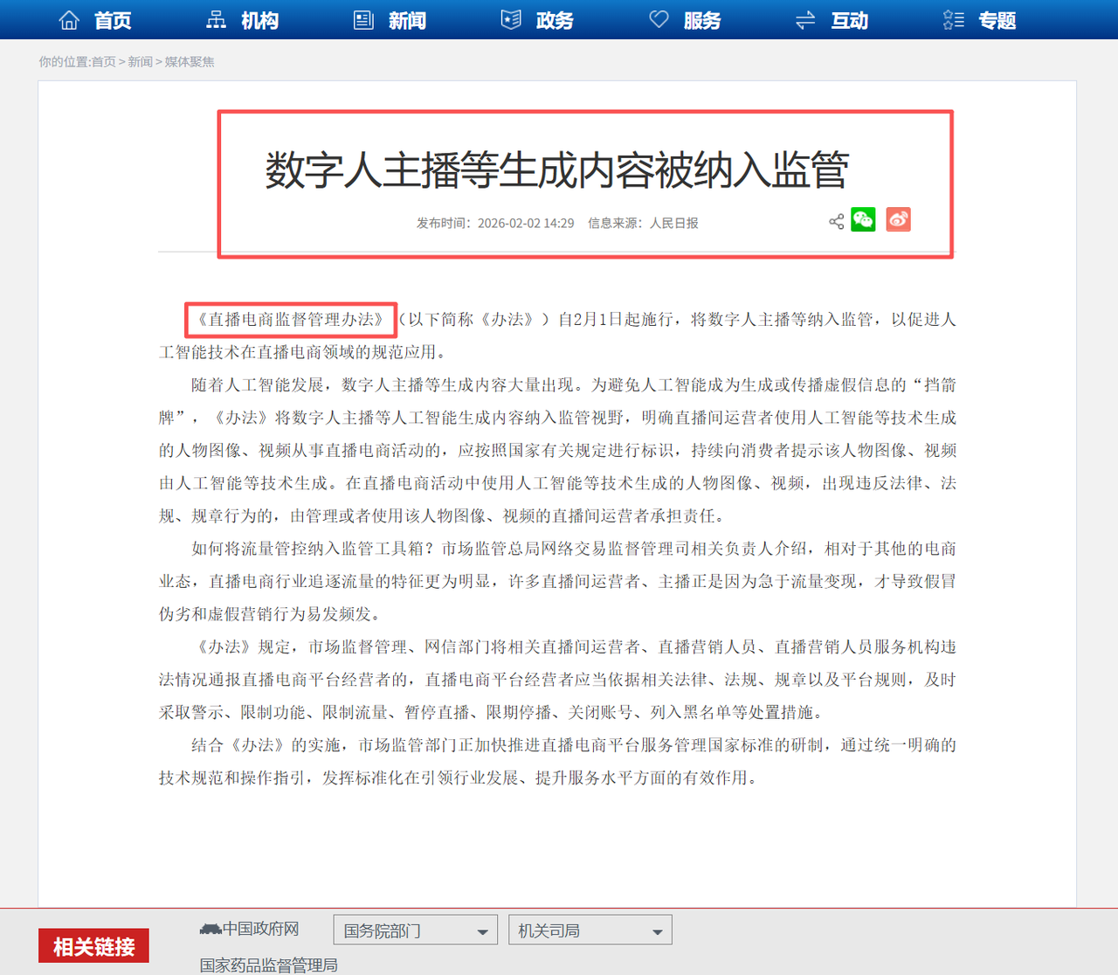This screenshot has height=975, width=1118.
Task: Expand the 国务院部门 dropdown
Action: pos(416,930)
